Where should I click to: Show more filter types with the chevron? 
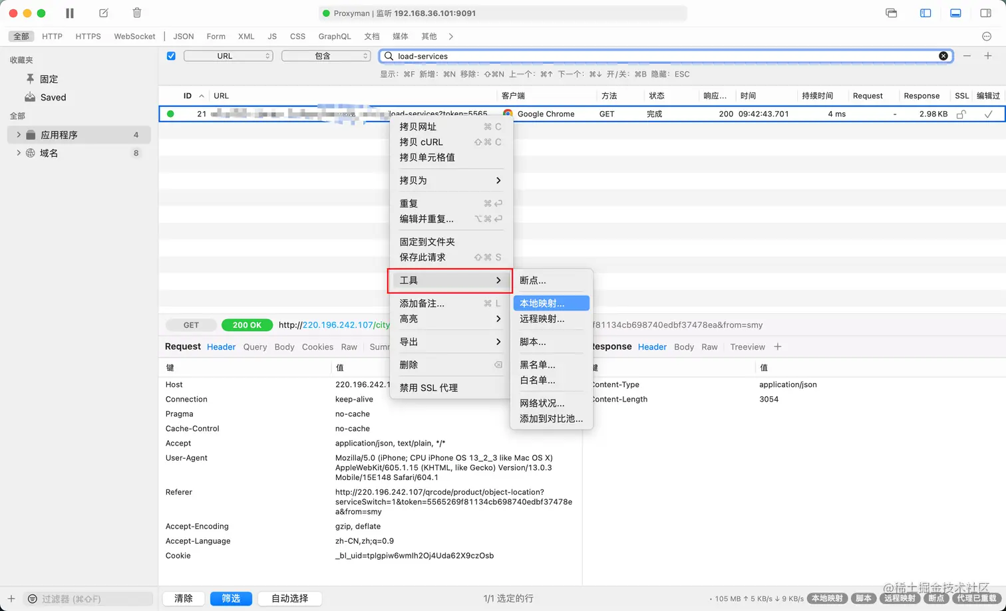(x=451, y=37)
